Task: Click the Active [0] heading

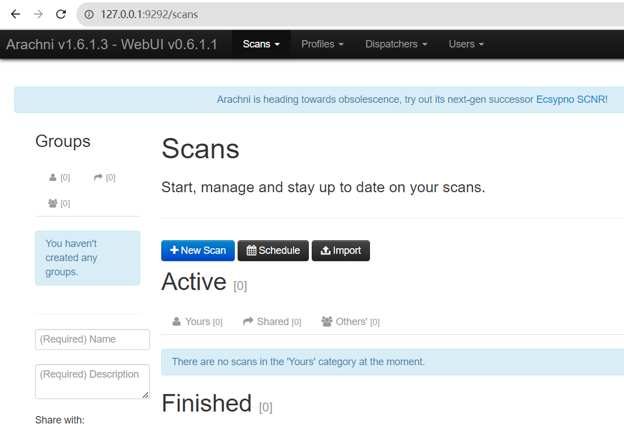Action: tap(204, 282)
